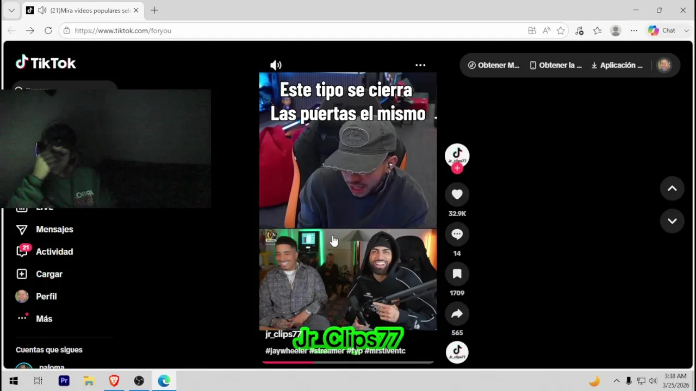The width and height of the screenshot is (696, 391).
Task: Add this page to favorites star
Action: pos(561,30)
